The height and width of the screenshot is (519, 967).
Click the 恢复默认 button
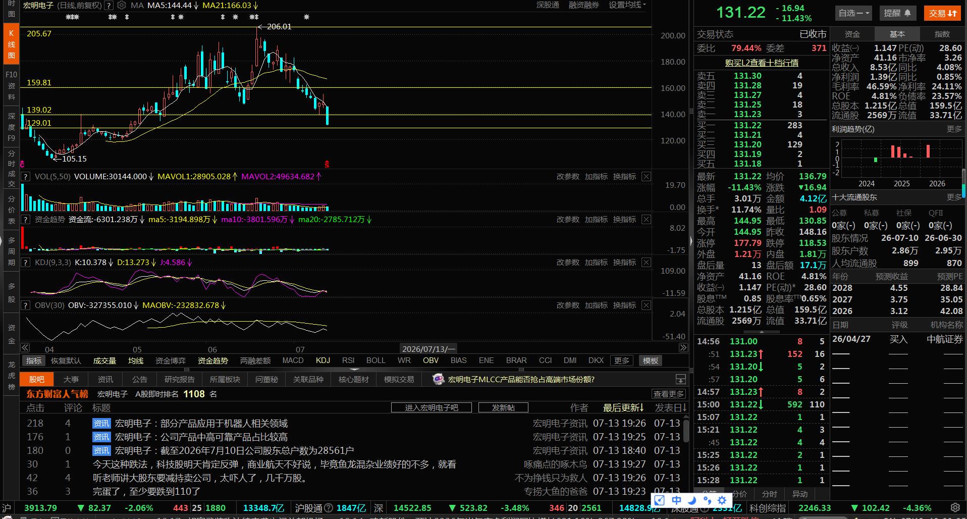coord(66,360)
